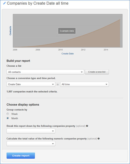This screenshot has width=130, height=164.
Task: Click the Example data badge on chart
Action: pyautogui.click(x=67, y=31)
